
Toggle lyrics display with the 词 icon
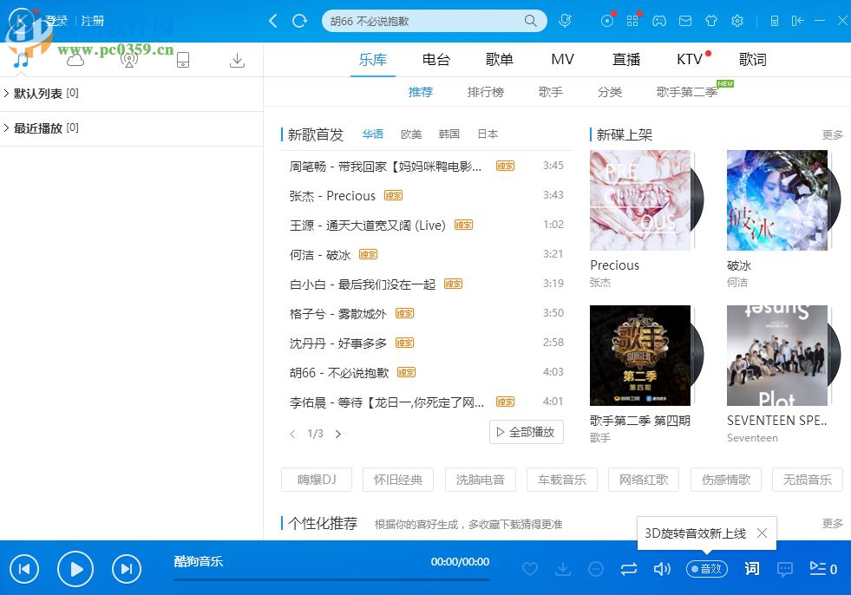[x=751, y=569]
